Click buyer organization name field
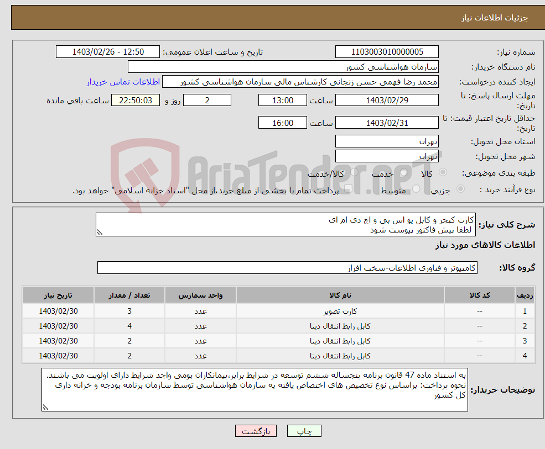Viewport: 545px width, 449px height. point(283,67)
